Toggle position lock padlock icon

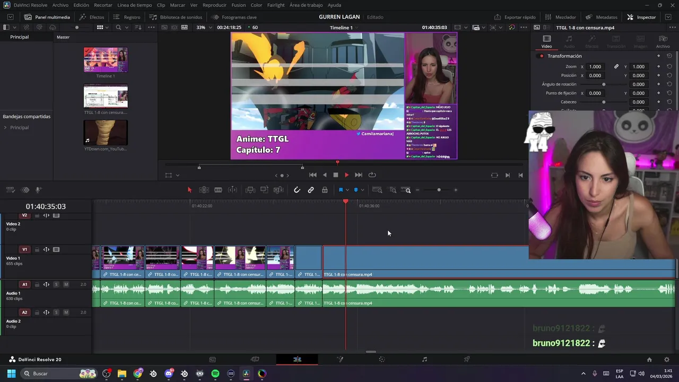point(325,190)
